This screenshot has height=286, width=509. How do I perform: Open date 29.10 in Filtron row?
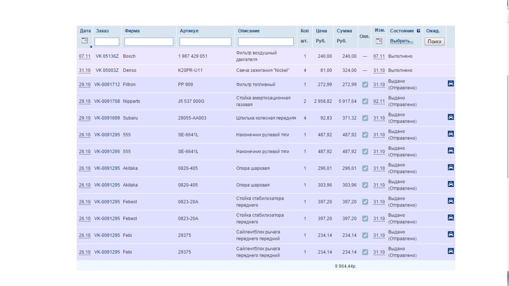(x=85, y=84)
